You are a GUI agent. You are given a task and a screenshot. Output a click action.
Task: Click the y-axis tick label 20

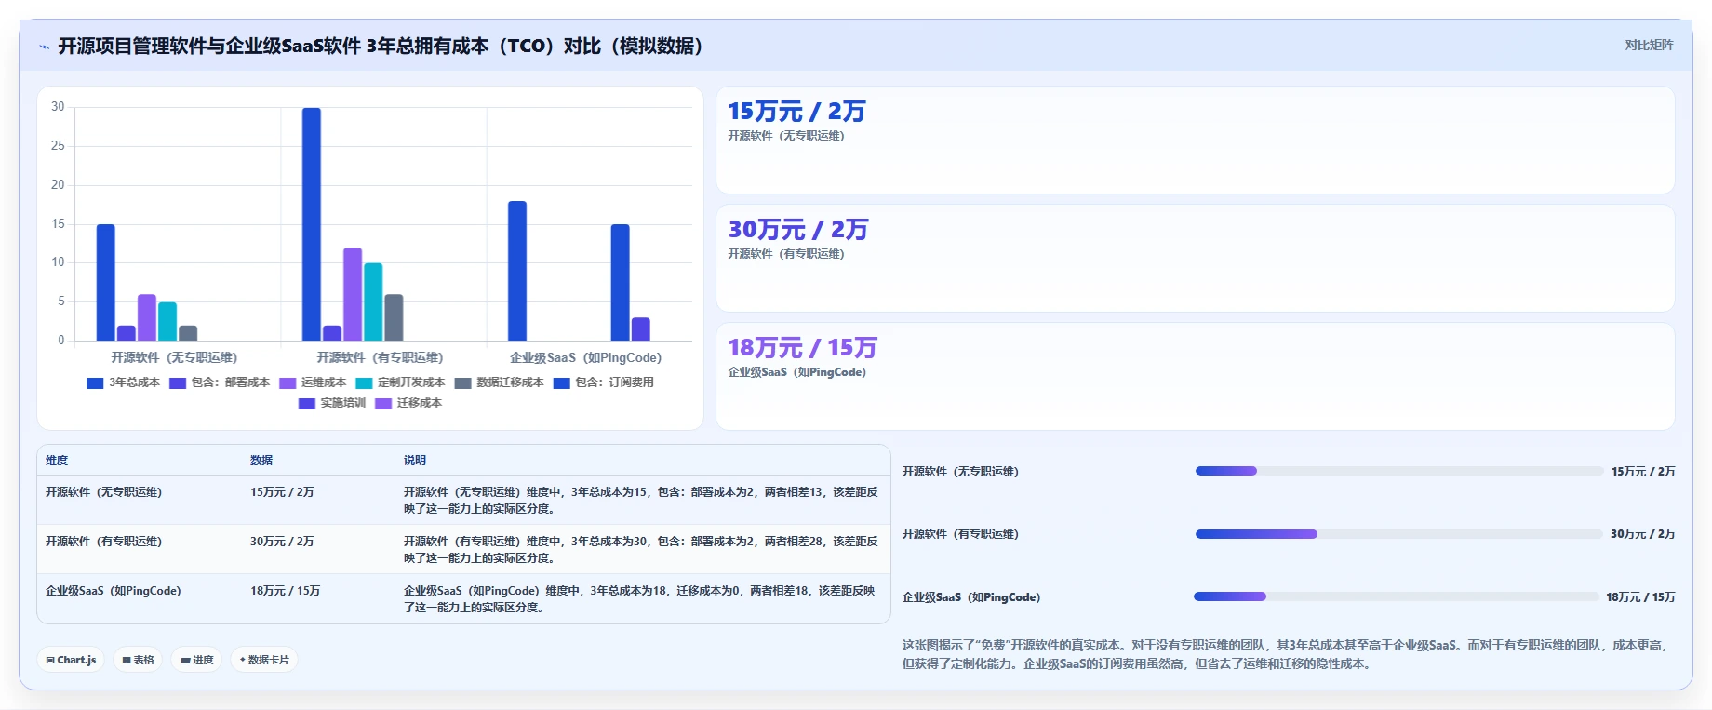coord(58,185)
